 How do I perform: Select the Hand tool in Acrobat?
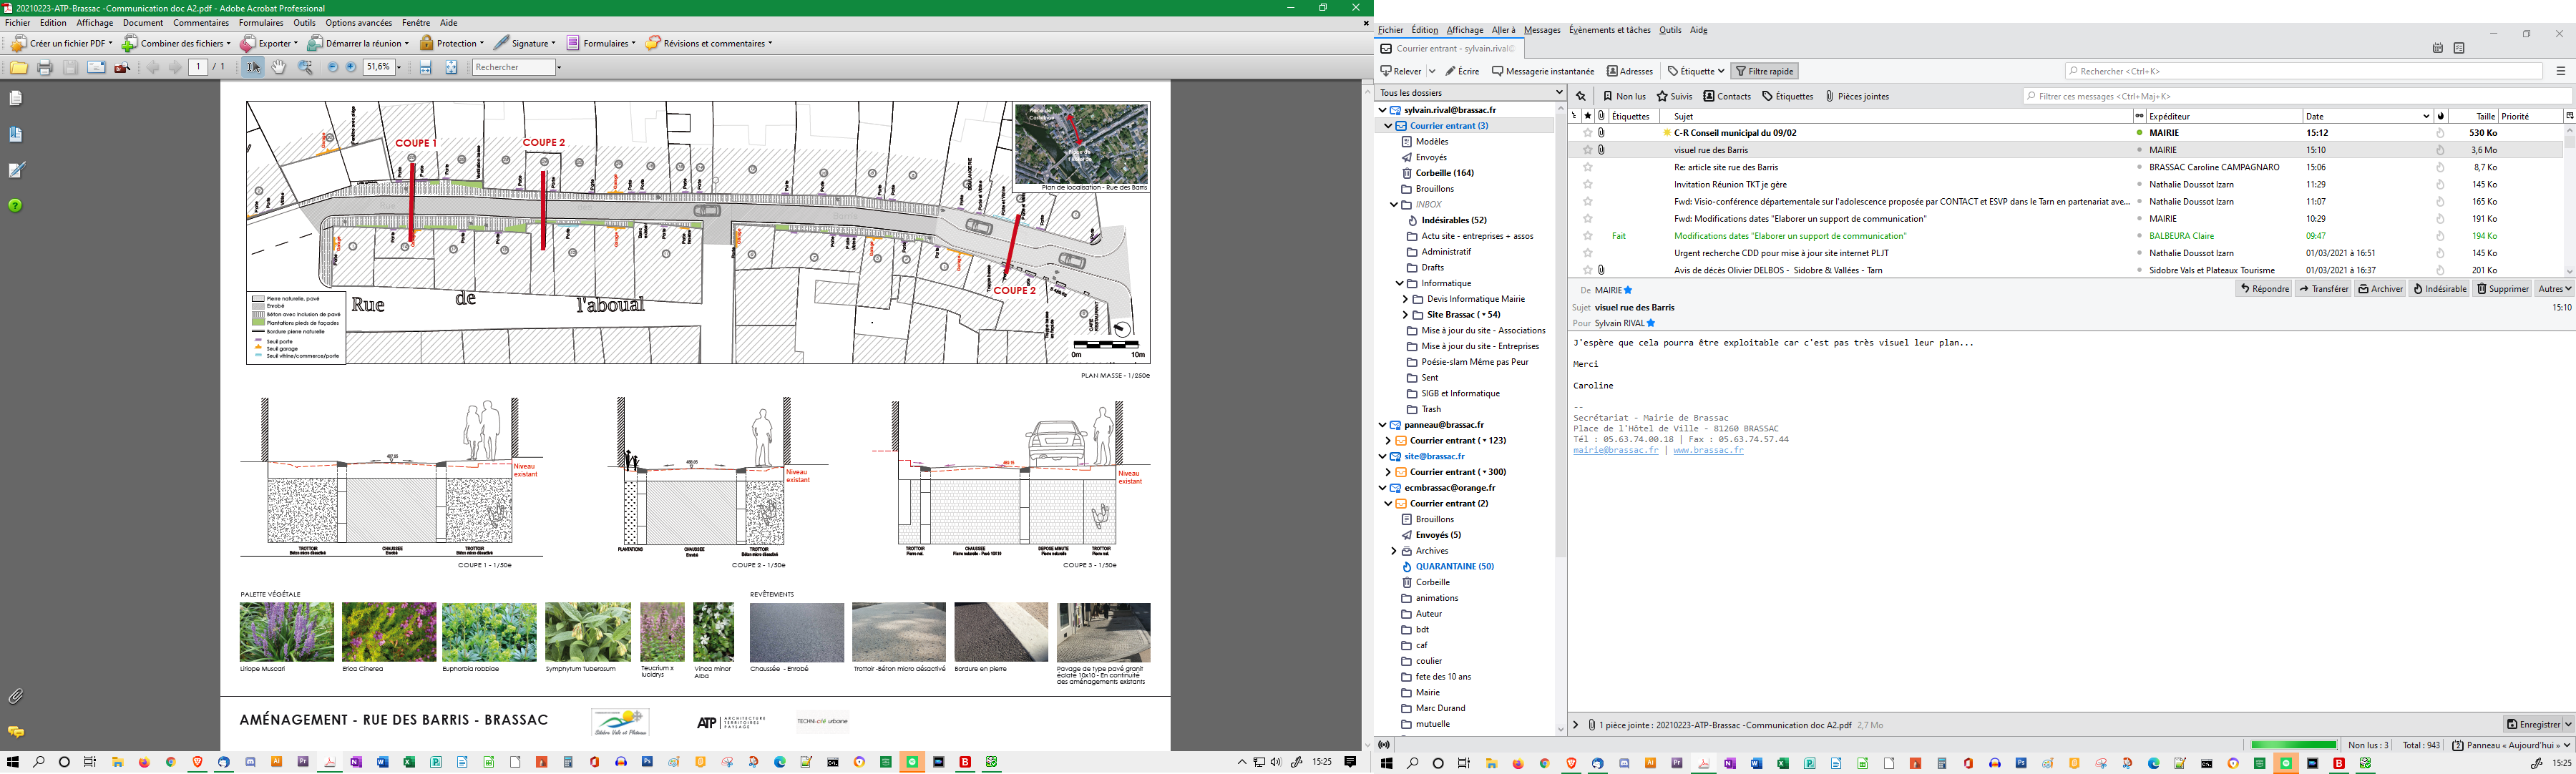click(x=279, y=67)
